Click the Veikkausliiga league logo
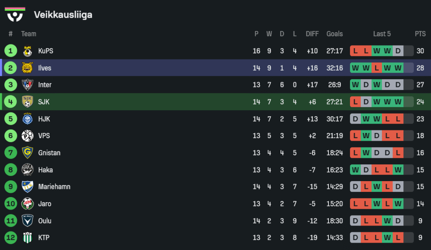This screenshot has height=250, width=431. click(x=15, y=15)
